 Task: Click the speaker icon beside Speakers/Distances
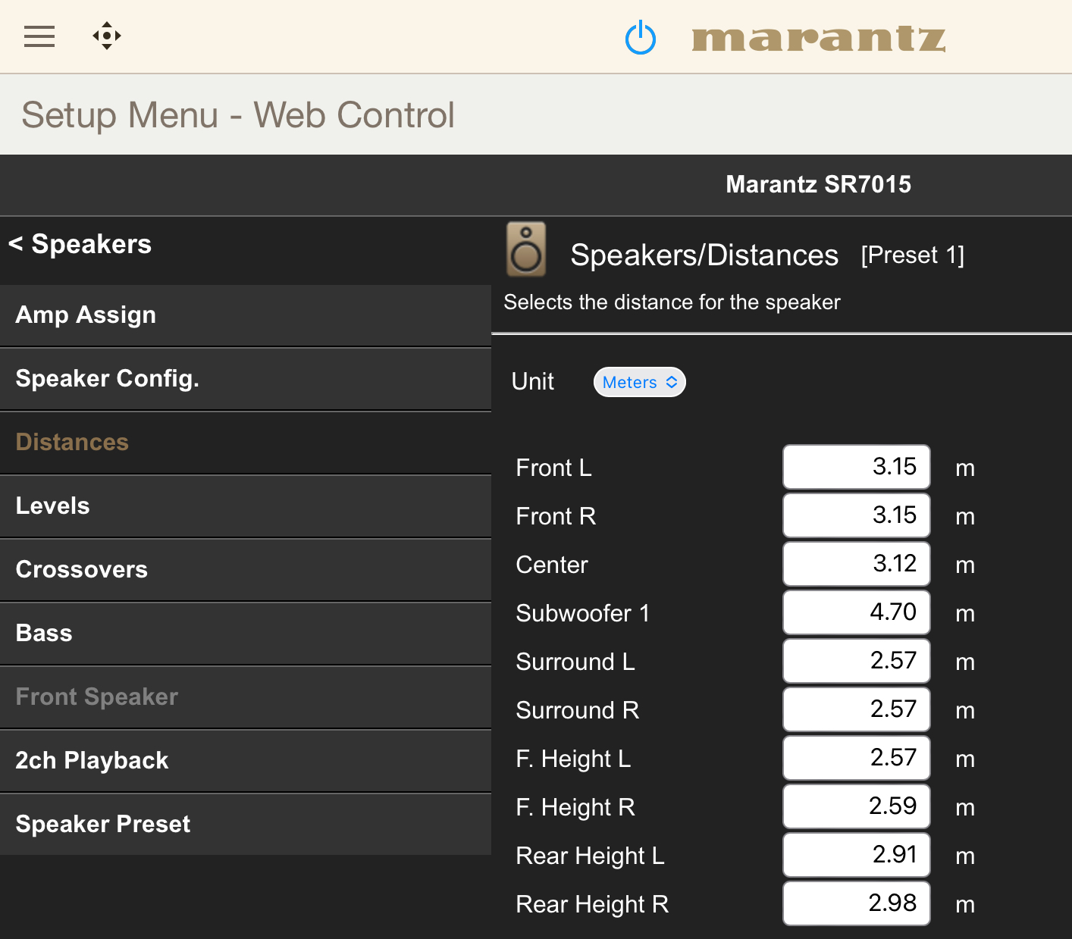pyautogui.click(x=526, y=249)
